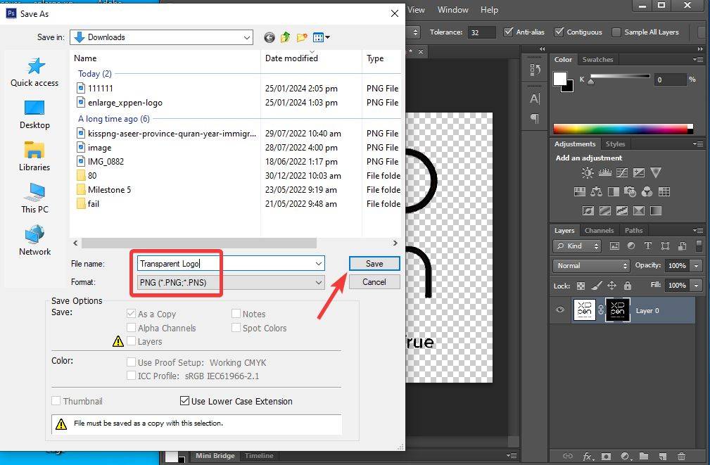
Task: Switch to the Swatches tab
Action: [x=597, y=60]
